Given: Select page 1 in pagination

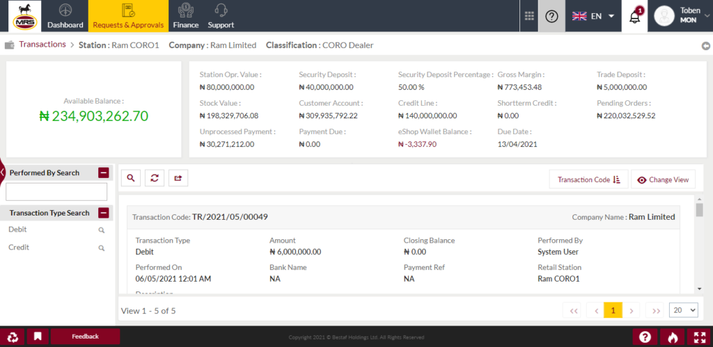Looking at the screenshot, I should click(613, 311).
